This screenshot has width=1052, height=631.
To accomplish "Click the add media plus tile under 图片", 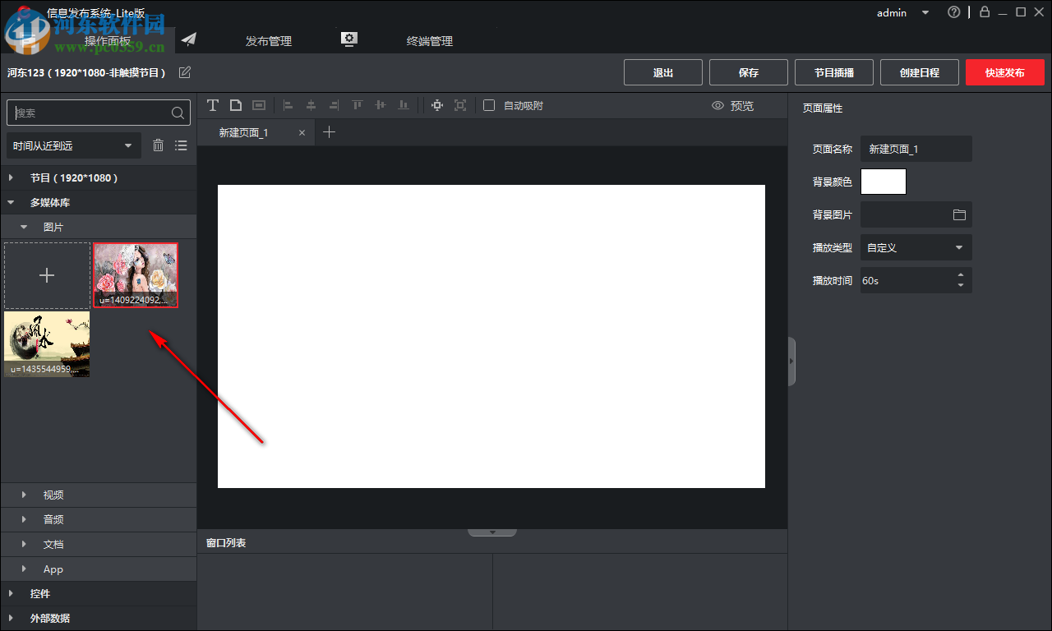I will tap(47, 275).
